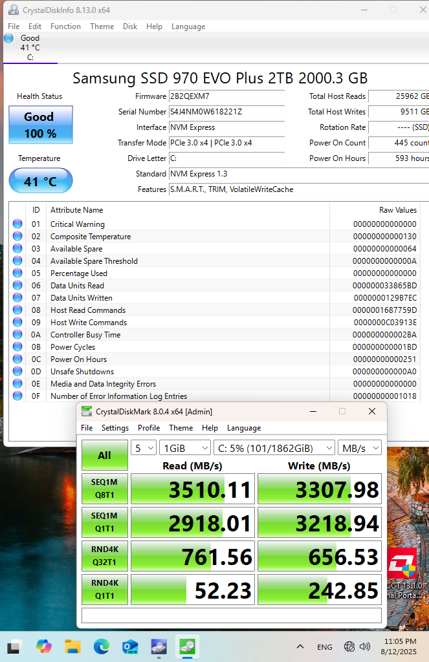Open the Profile menu in CrystalDiskMark
This screenshot has width=429, height=662.
click(149, 428)
